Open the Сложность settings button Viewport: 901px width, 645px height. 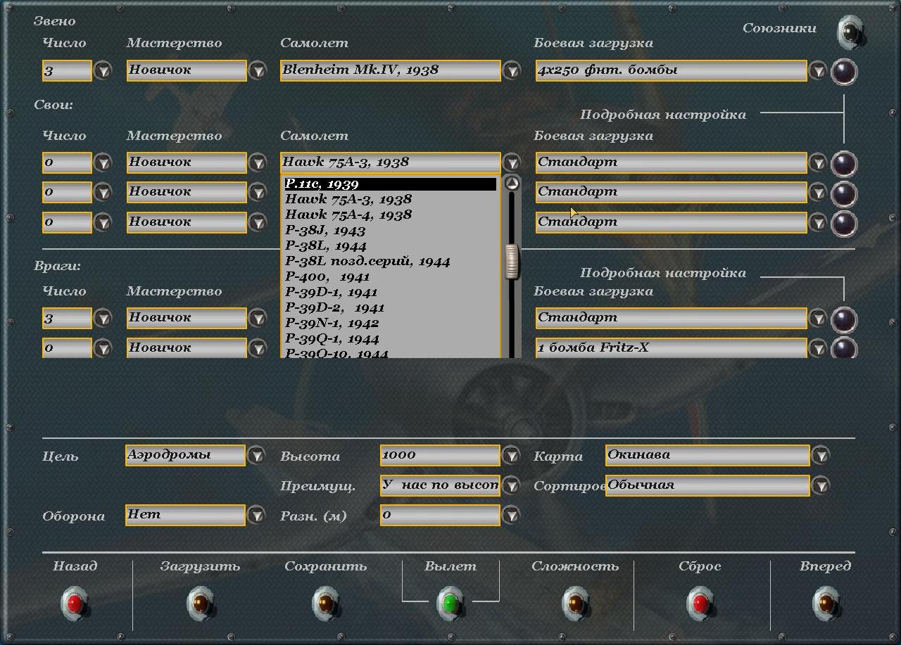point(575,603)
